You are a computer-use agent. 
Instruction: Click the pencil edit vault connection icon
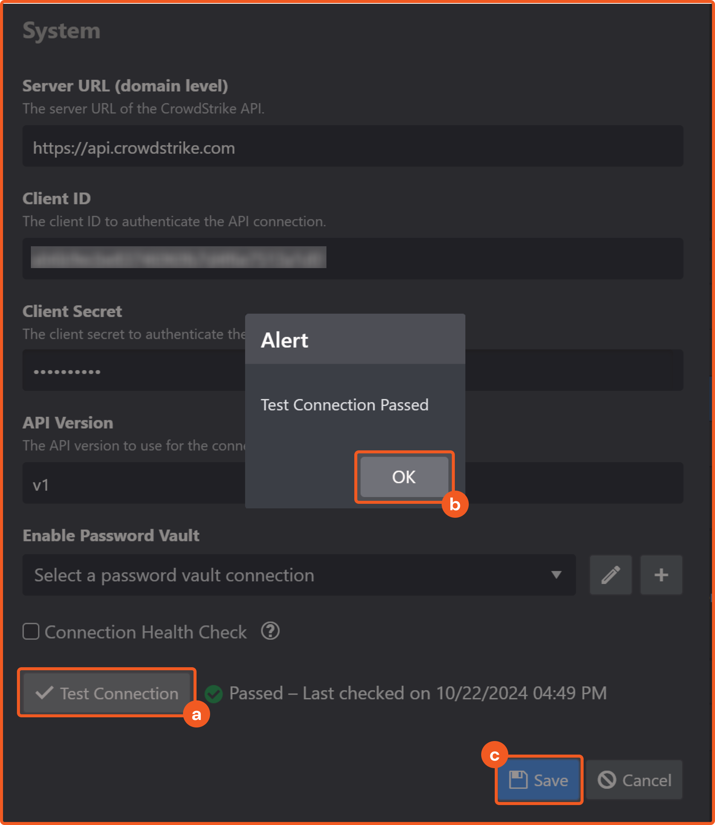(x=610, y=575)
